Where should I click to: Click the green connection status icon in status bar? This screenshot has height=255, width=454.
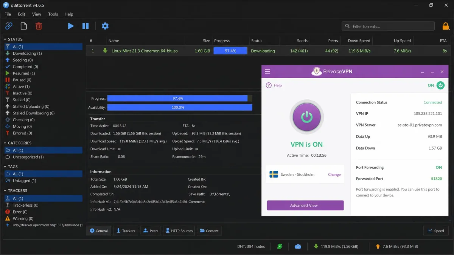coord(280,246)
